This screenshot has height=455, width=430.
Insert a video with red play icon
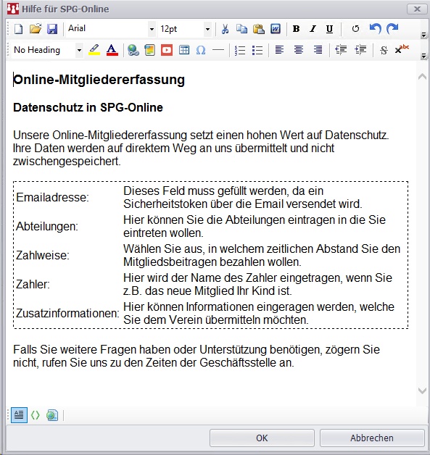(167, 50)
